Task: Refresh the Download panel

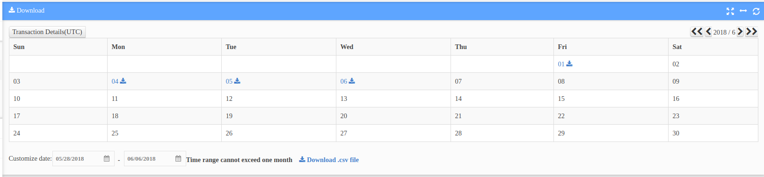Action: coord(756,11)
